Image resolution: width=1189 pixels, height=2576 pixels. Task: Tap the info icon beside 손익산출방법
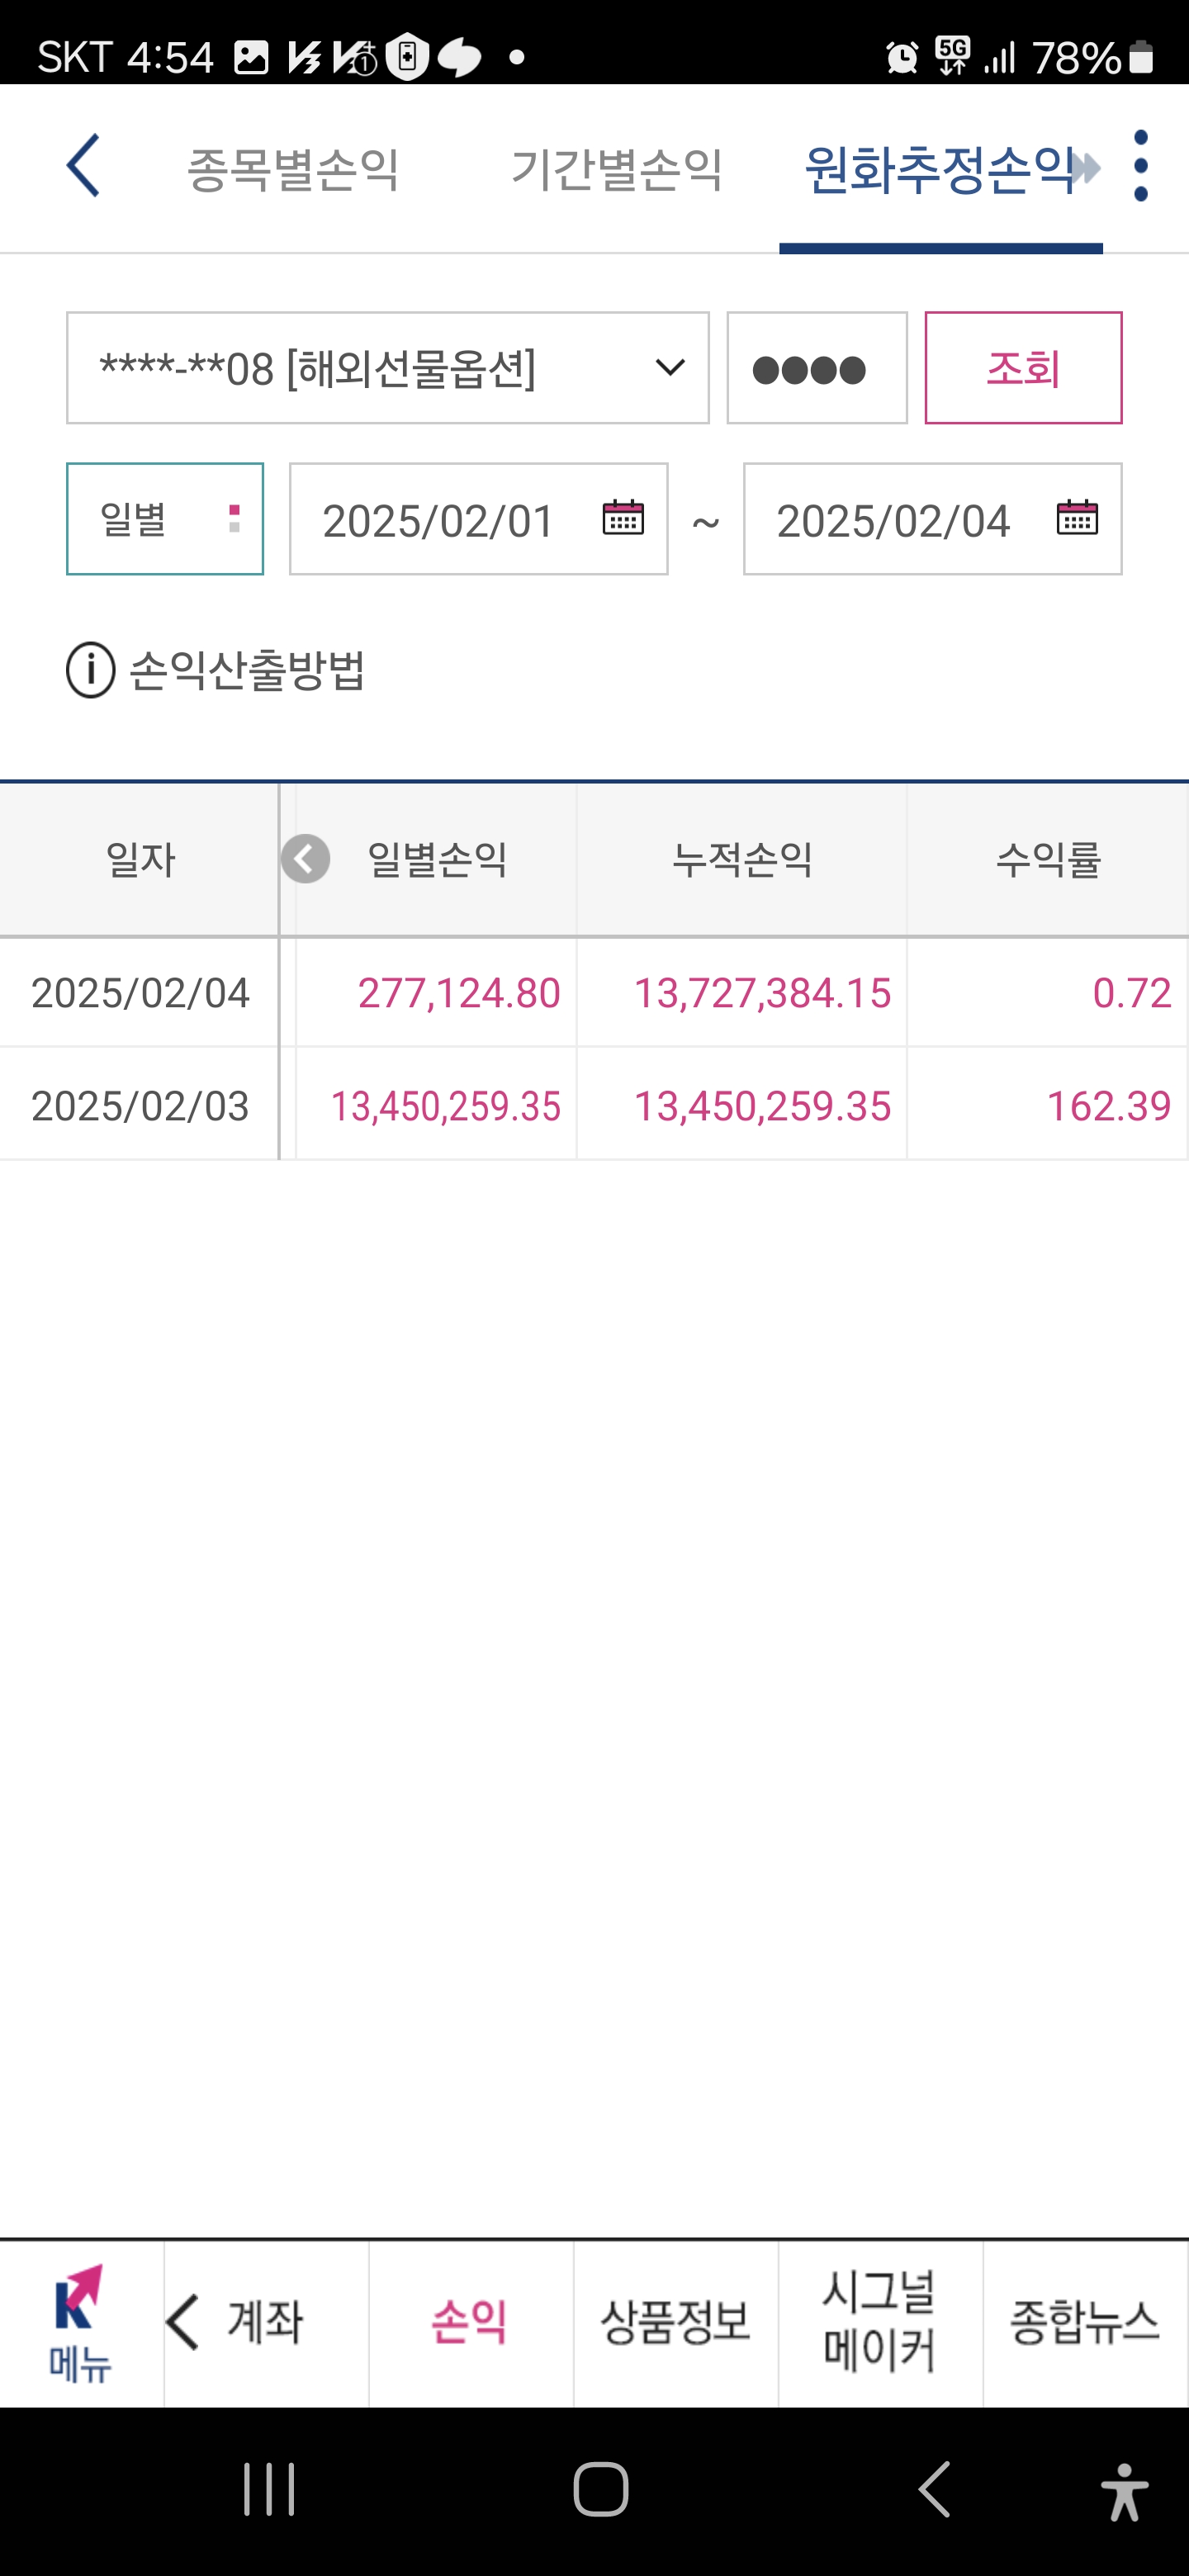(x=91, y=670)
